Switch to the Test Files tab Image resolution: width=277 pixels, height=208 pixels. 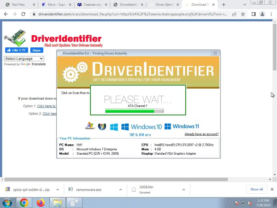click(18, 5)
